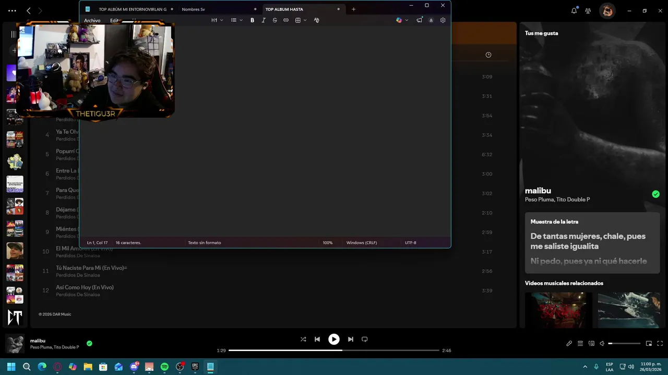Viewport: 668px width, 375px height.
Task: Open Muestra de la letra lyrics card
Action: coord(592,243)
